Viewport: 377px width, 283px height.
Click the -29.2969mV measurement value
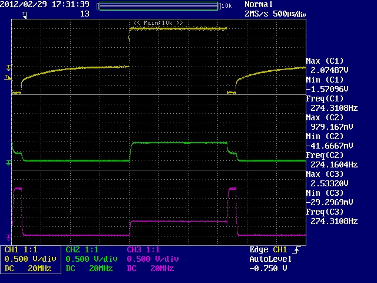(x=330, y=202)
